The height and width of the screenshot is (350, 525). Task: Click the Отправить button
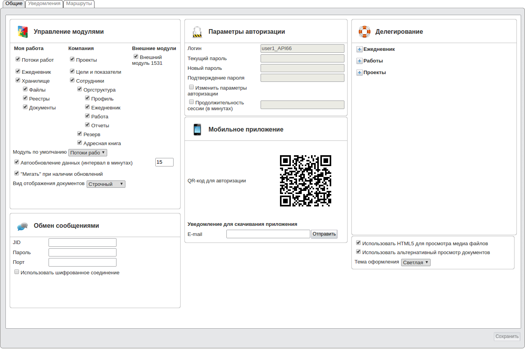[x=324, y=234]
